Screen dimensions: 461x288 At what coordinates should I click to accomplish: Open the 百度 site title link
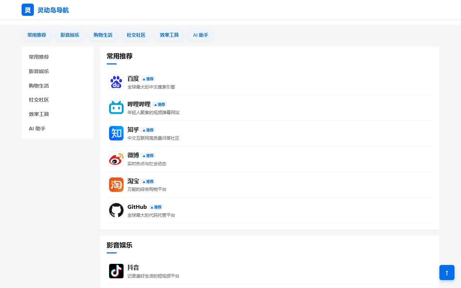(x=133, y=78)
